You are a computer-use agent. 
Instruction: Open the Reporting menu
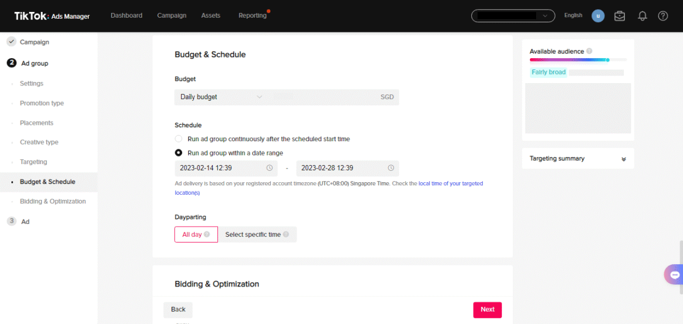click(253, 15)
